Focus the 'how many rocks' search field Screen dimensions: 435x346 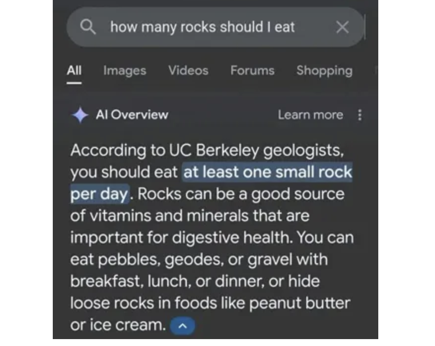click(x=202, y=27)
